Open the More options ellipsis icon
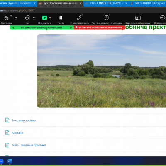 [x=162, y=18]
